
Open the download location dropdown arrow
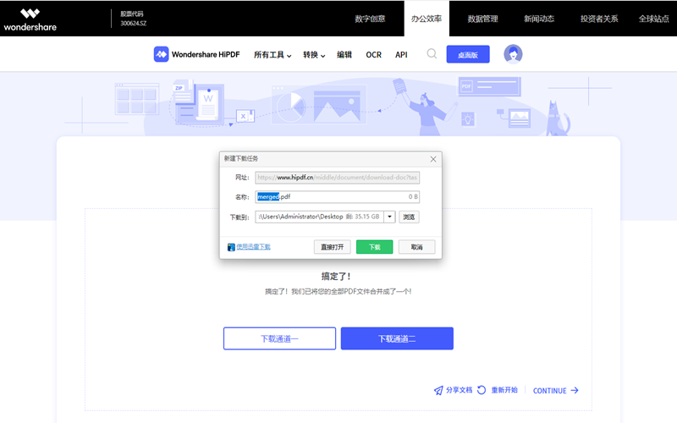coord(389,217)
